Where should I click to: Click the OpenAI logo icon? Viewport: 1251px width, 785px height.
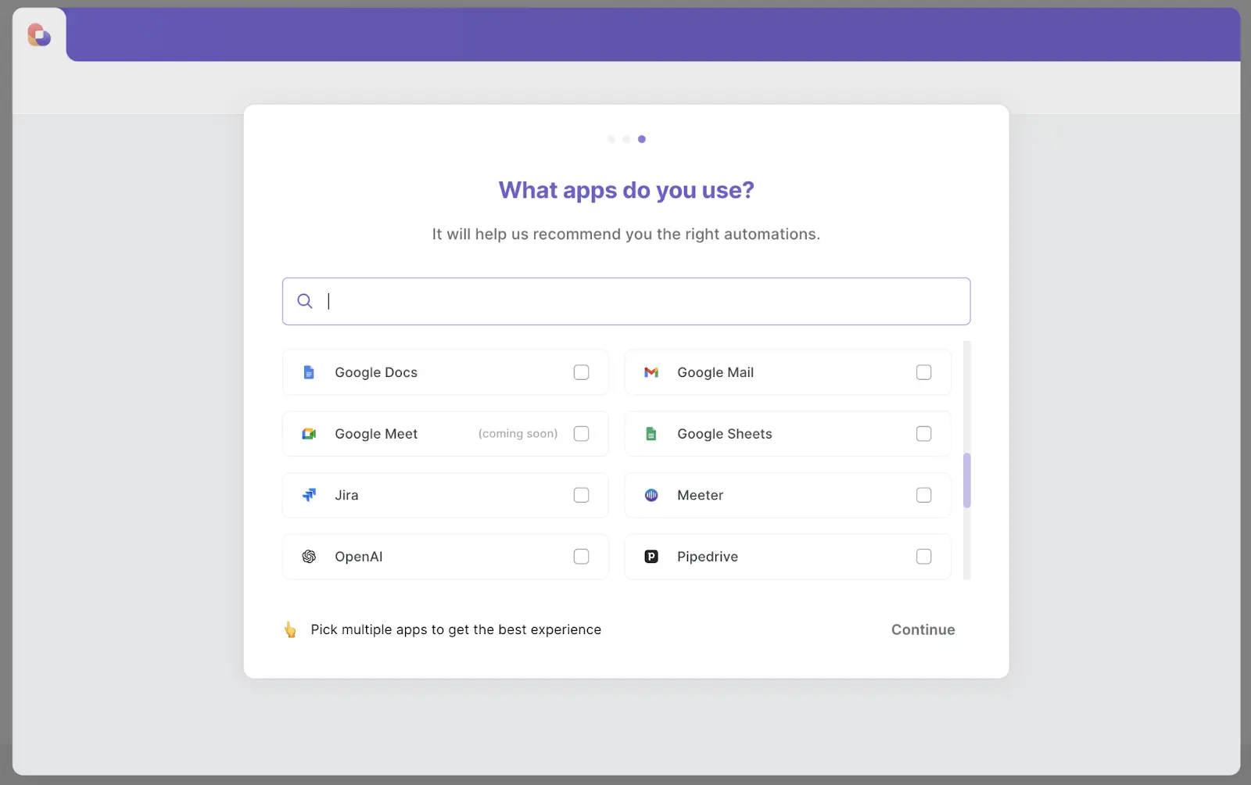point(309,557)
